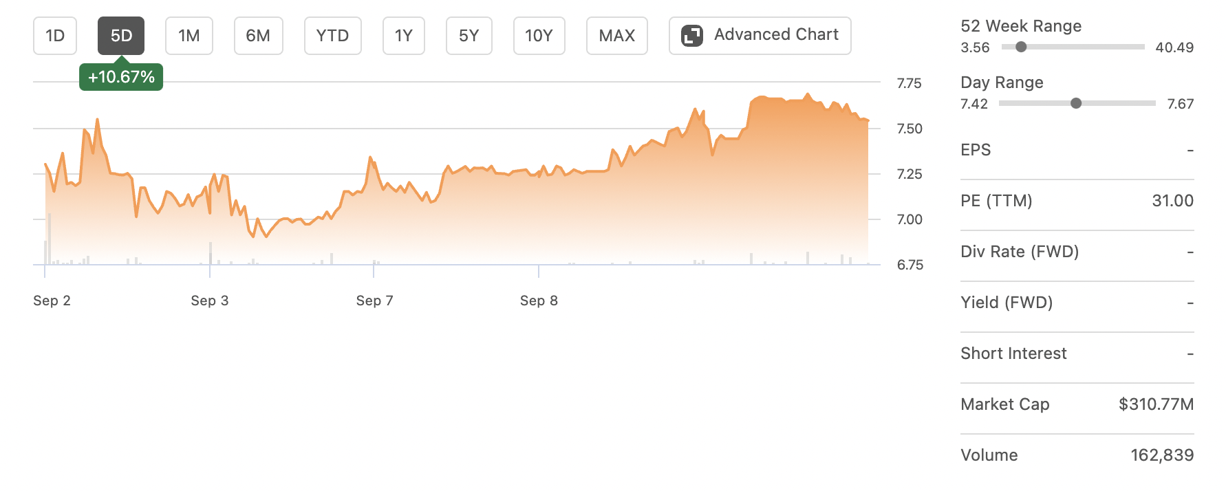
Task: Click the Sep 7 date marker
Action: pyautogui.click(x=374, y=301)
